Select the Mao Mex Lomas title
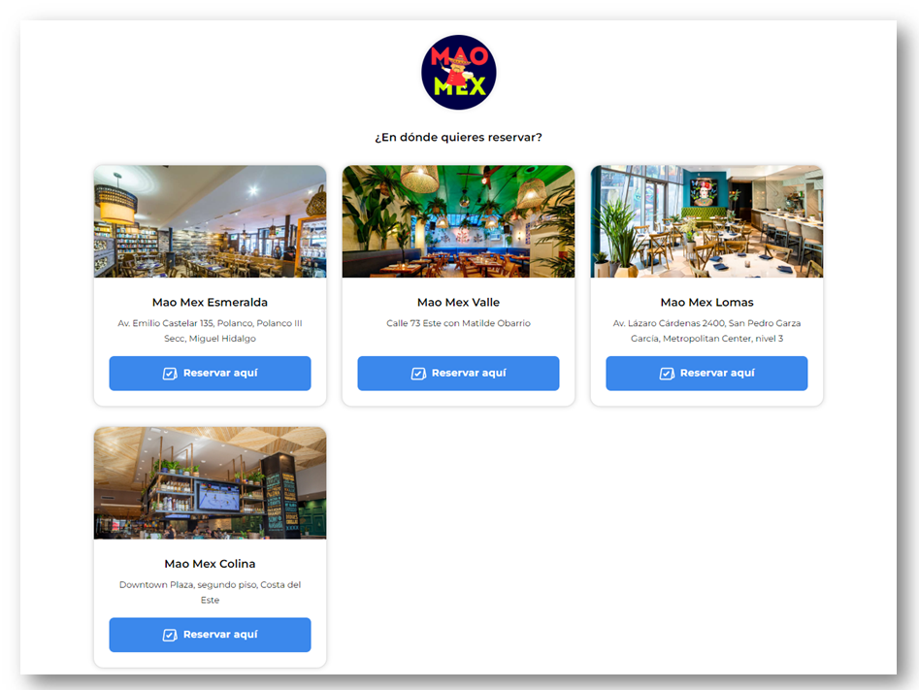The width and height of the screenshot is (919, 690). 706,303
